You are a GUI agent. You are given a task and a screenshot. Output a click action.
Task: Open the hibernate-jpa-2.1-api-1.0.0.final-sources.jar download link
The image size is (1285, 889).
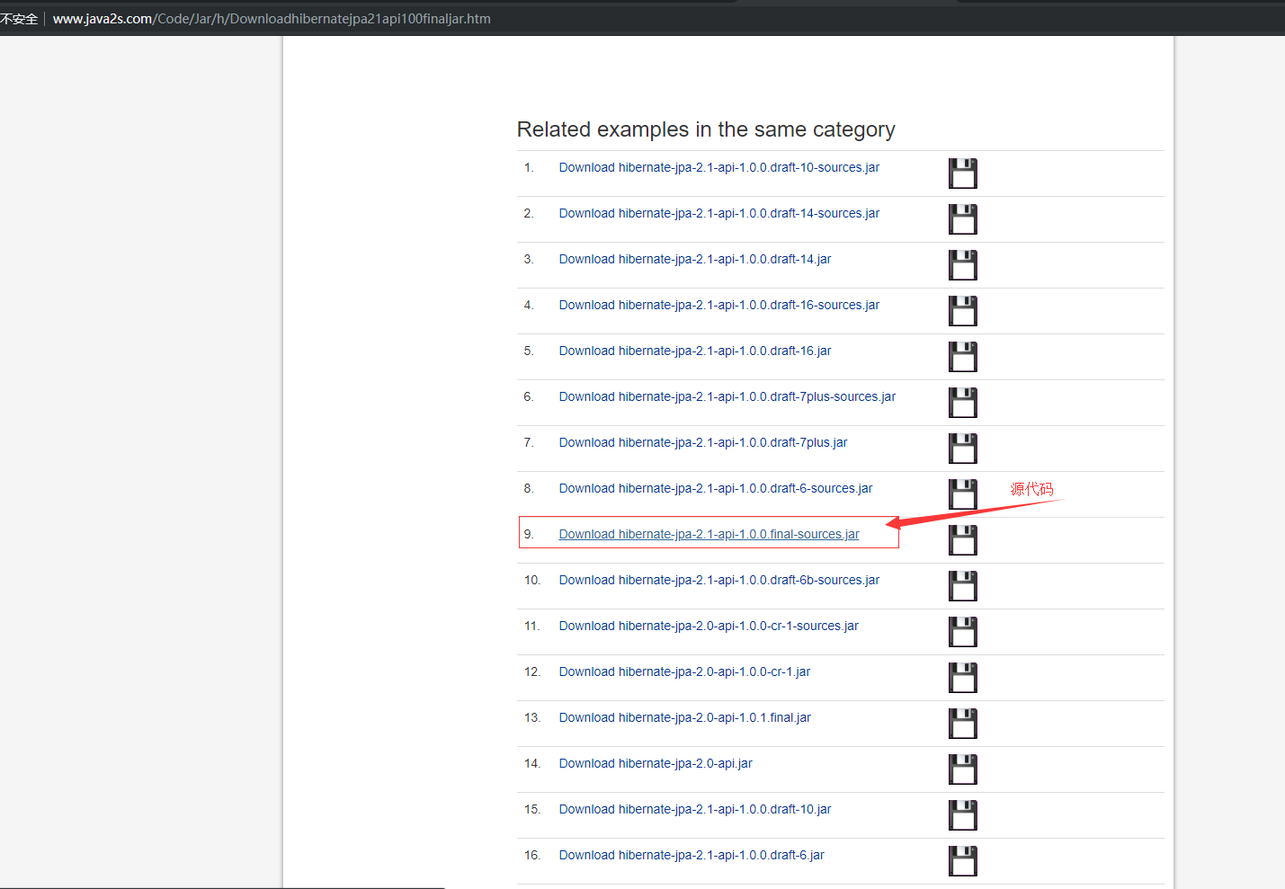pos(709,533)
